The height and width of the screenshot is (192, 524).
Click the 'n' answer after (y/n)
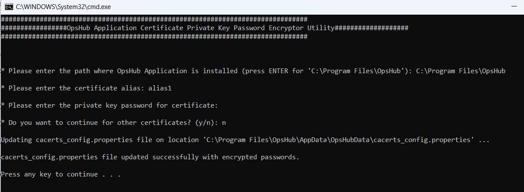pos(224,123)
